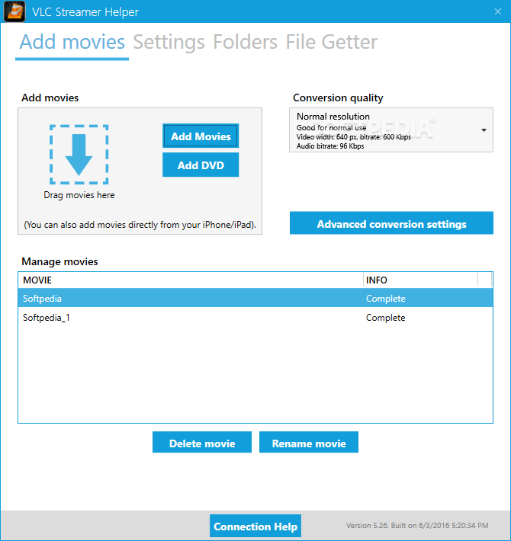Click the MOVIE column header

191,280
